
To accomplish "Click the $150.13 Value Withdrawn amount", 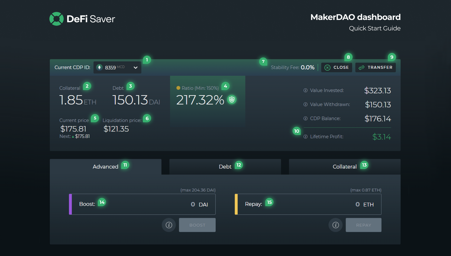I will tap(378, 105).
